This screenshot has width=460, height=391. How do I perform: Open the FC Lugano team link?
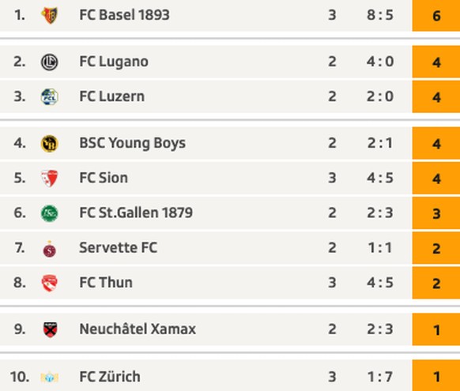coord(114,62)
